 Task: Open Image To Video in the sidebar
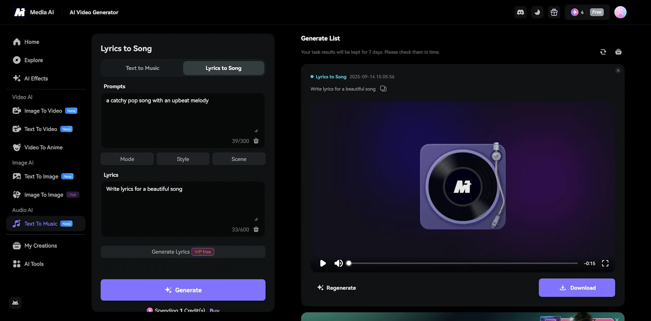pyautogui.click(x=43, y=111)
